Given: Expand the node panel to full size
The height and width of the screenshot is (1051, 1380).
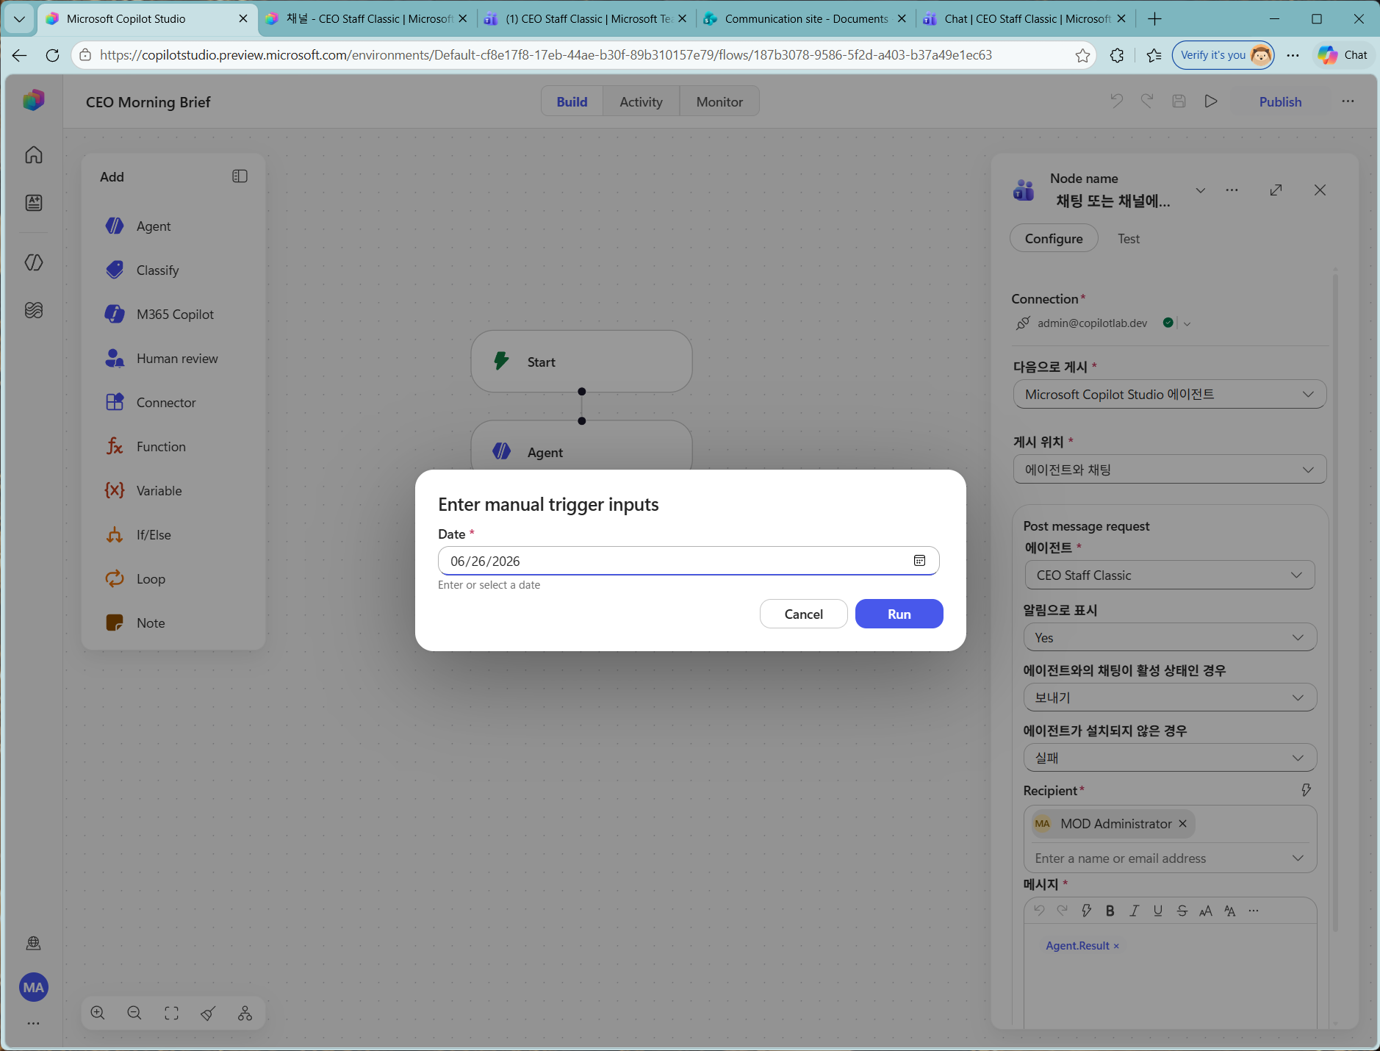Looking at the screenshot, I should pos(1276,190).
